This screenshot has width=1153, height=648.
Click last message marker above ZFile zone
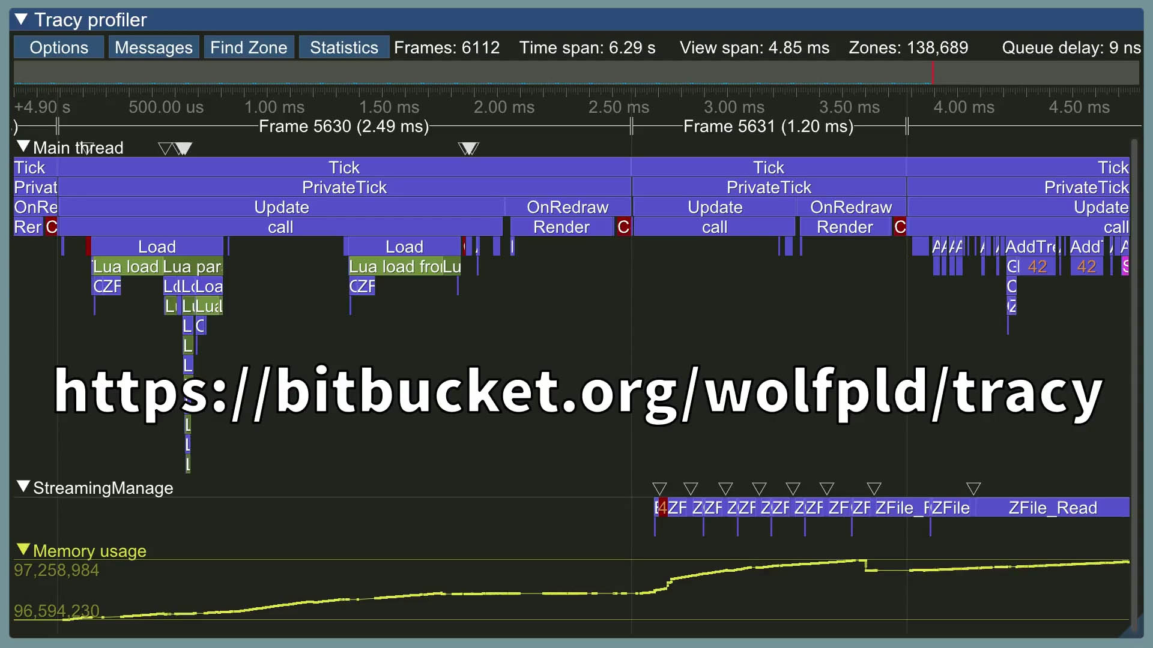coord(973,489)
